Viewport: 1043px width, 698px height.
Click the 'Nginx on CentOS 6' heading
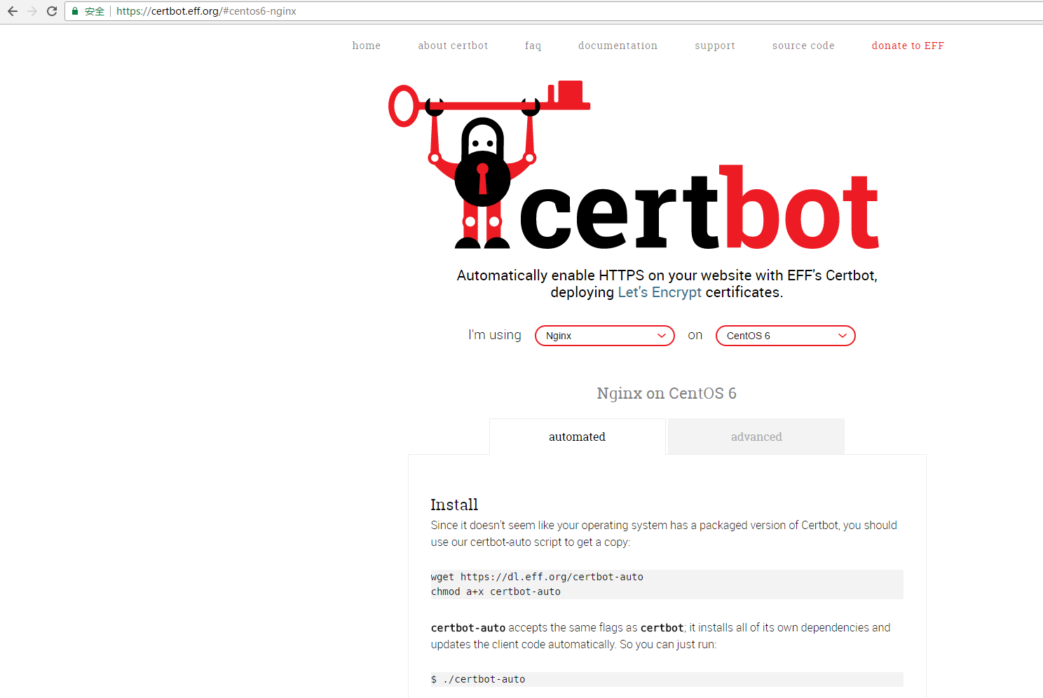click(667, 394)
